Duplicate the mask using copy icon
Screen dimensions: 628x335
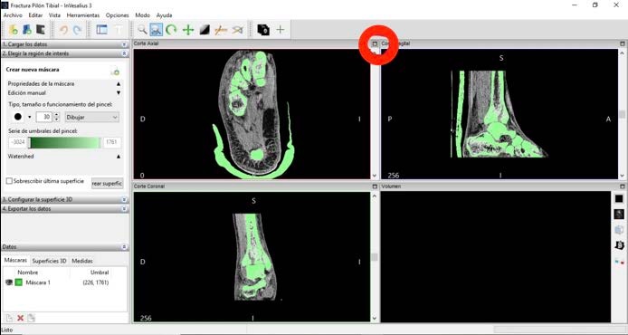(x=32, y=318)
